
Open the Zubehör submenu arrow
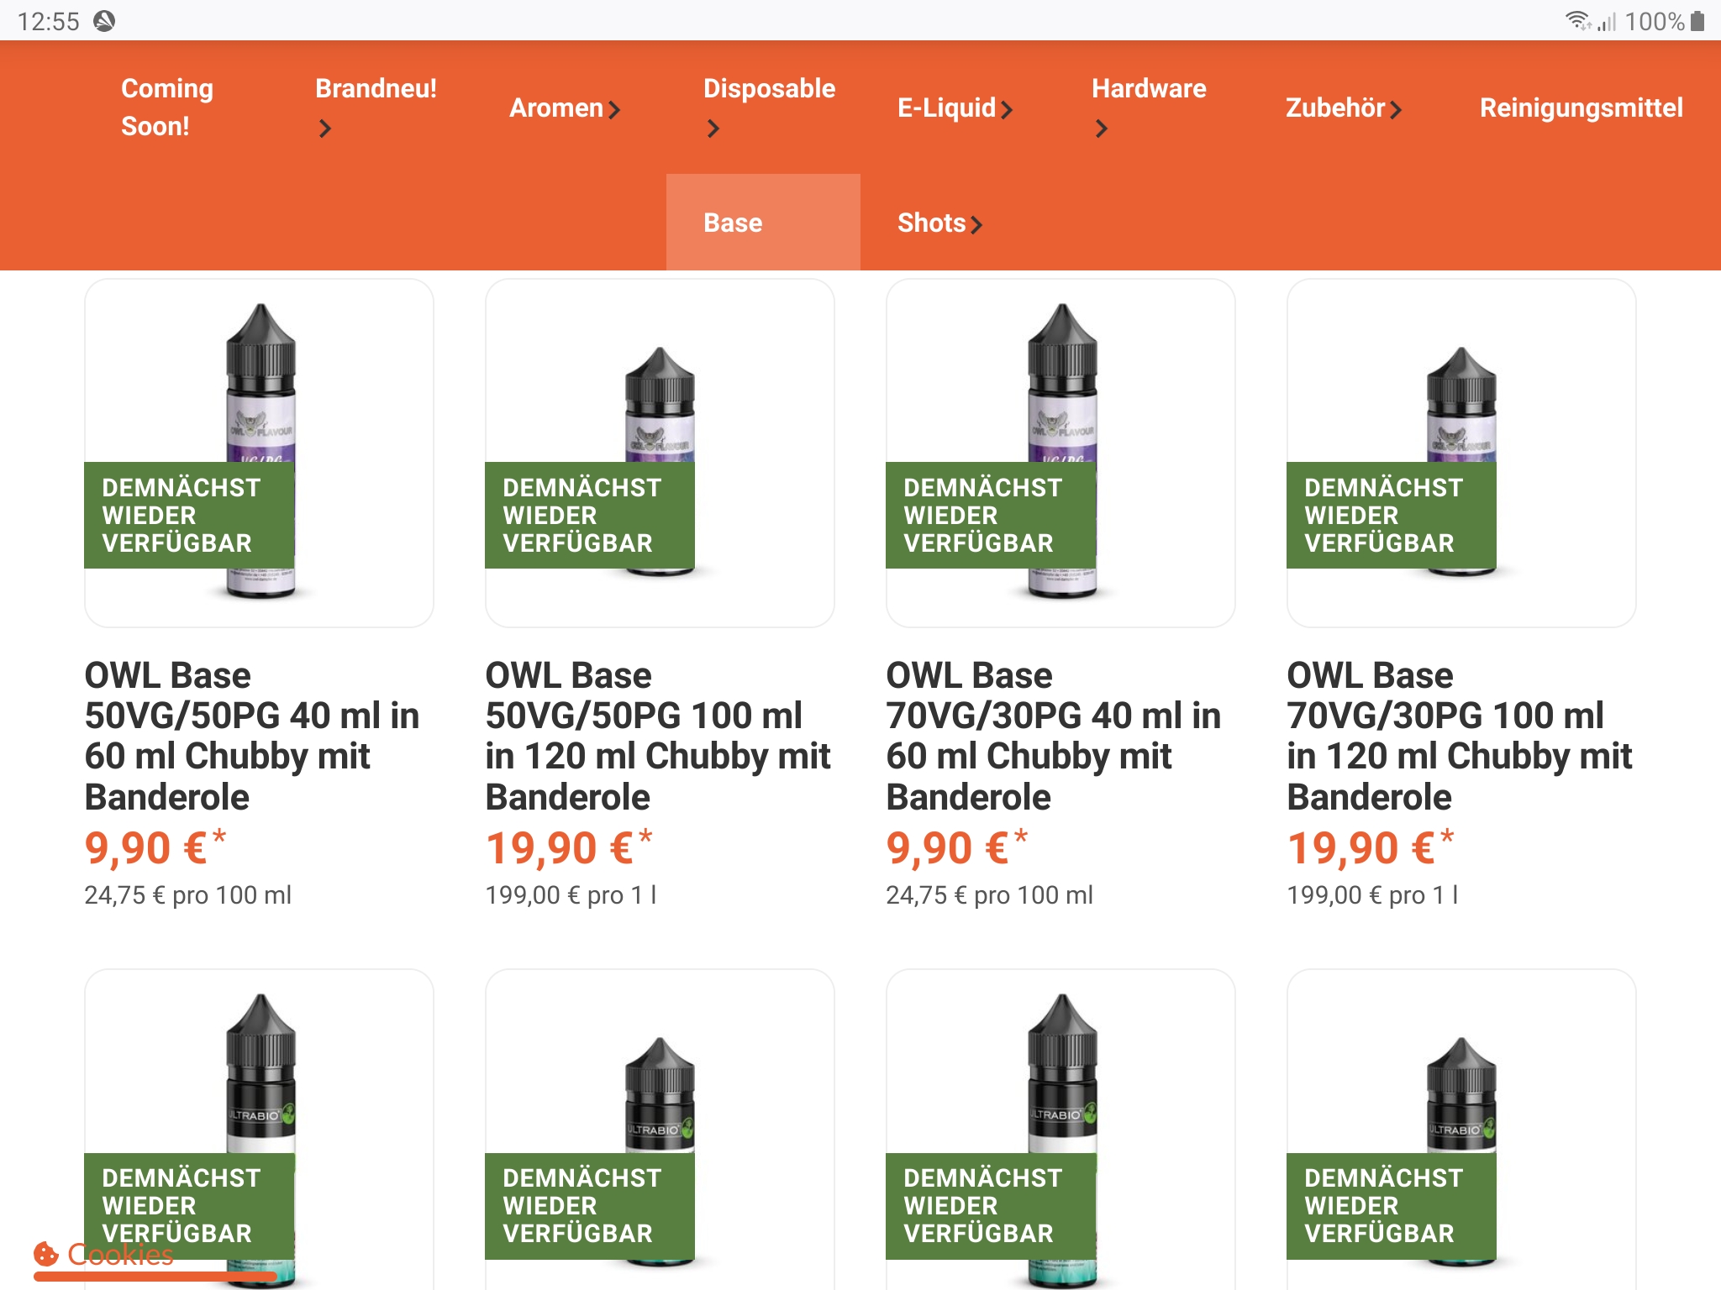[x=1395, y=109]
